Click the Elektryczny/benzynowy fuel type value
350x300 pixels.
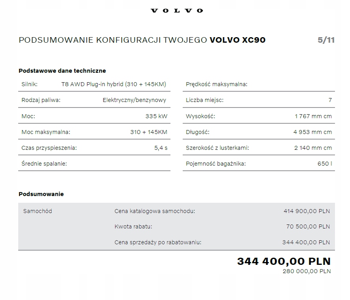134,100
